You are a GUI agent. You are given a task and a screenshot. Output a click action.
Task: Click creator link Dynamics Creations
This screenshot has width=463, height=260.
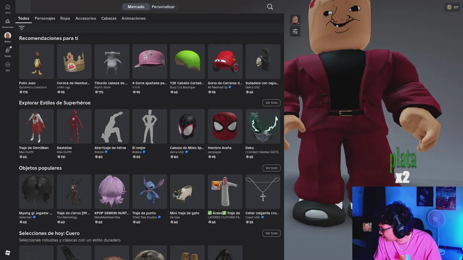[33, 87]
